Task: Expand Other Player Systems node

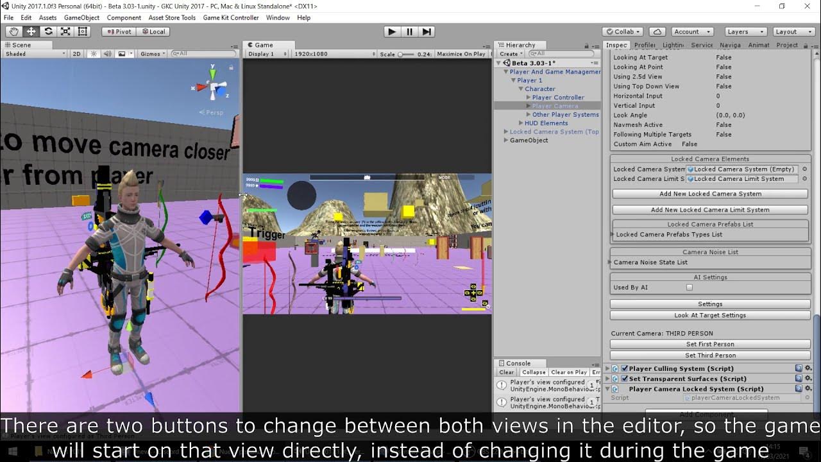Action: [529, 115]
